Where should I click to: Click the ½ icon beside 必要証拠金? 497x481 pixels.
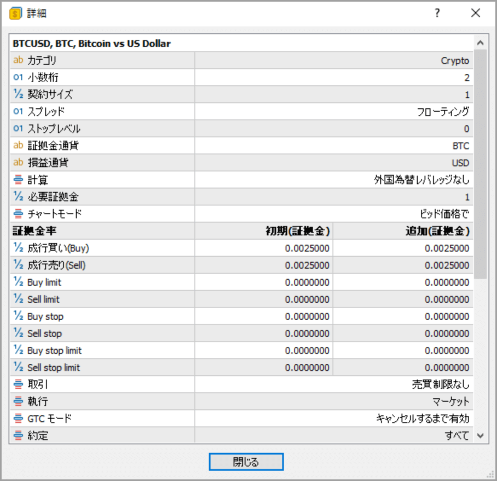(x=18, y=196)
